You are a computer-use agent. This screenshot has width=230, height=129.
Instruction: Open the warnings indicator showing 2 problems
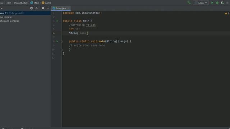pyautogui.click(x=227, y=13)
